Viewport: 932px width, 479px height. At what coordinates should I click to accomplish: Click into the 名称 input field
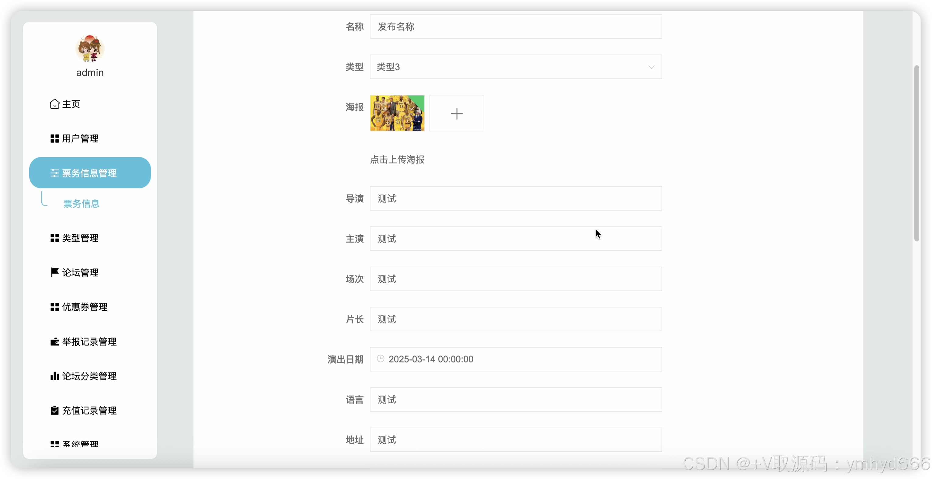(516, 27)
